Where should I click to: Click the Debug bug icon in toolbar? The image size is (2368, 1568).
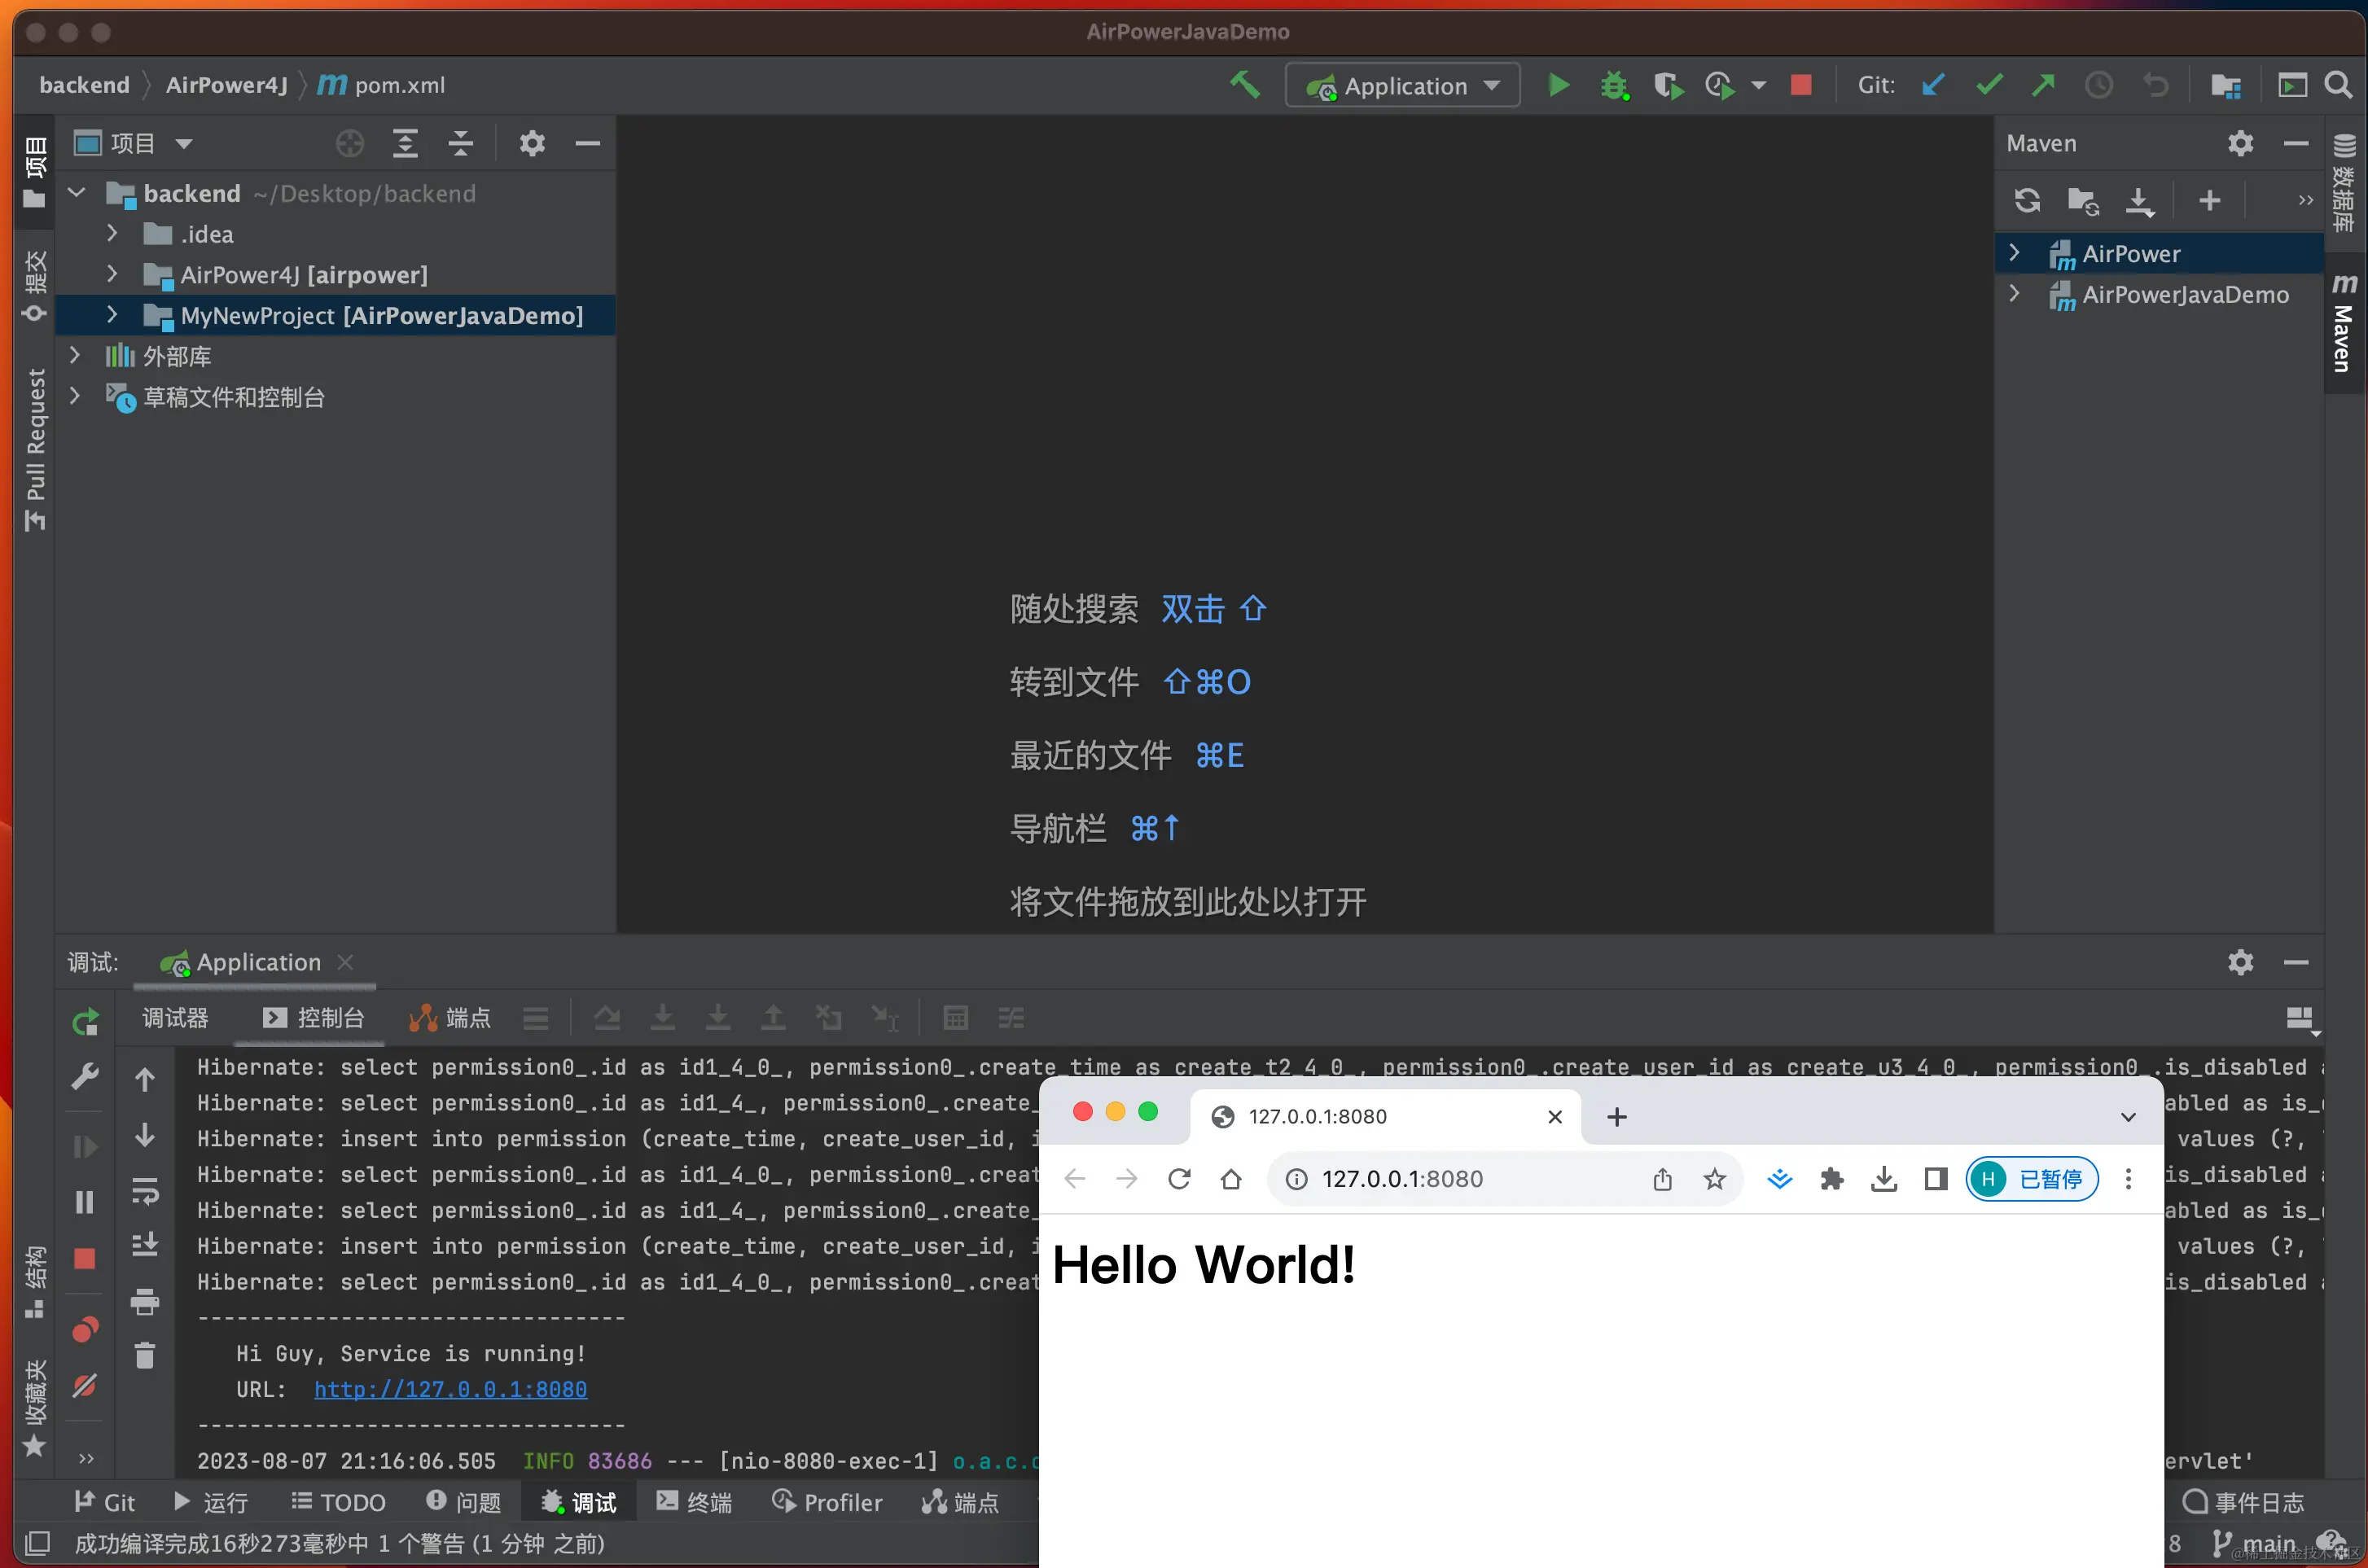pyautogui.click(x=1613, y=85)
